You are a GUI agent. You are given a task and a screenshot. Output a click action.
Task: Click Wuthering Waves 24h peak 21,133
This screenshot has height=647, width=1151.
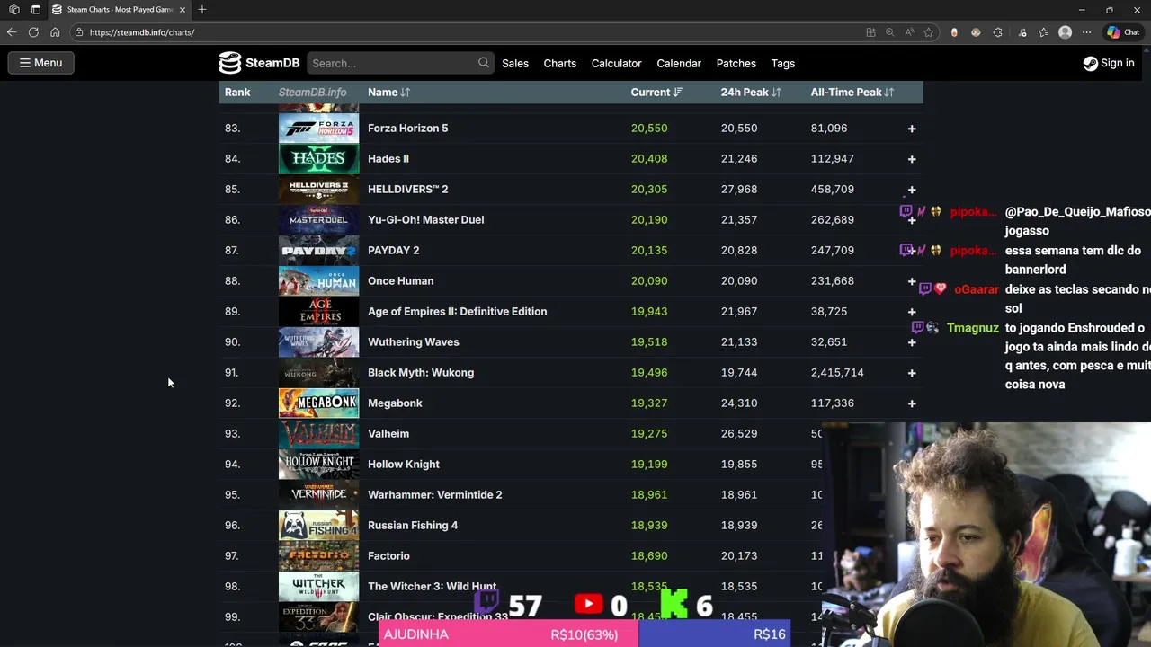click(739, 341)
